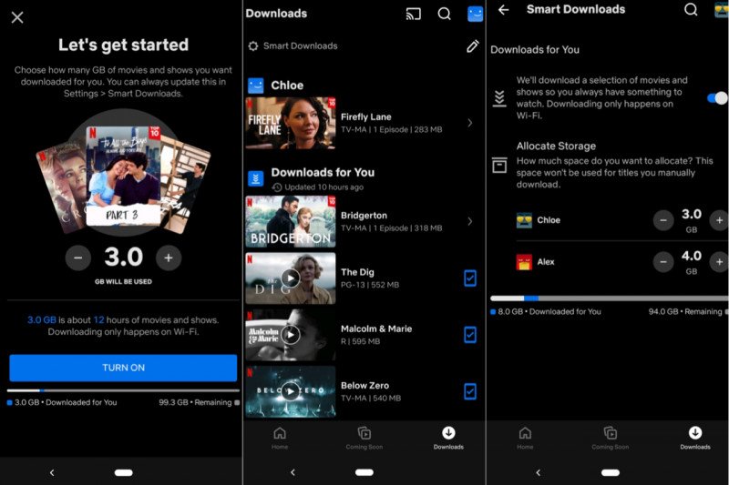Open Coming Soon tab in Downloads screen
729x485 pixels.
click(x=364, y=438)
